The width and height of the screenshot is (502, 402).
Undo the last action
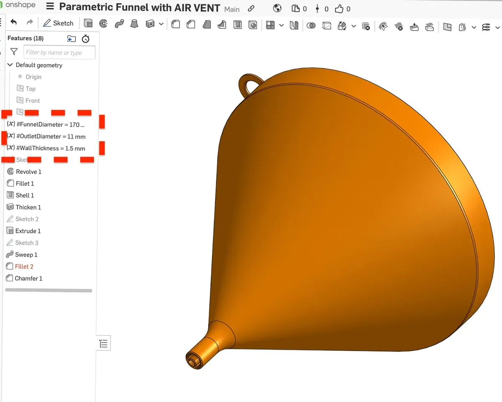pos(14,23)
